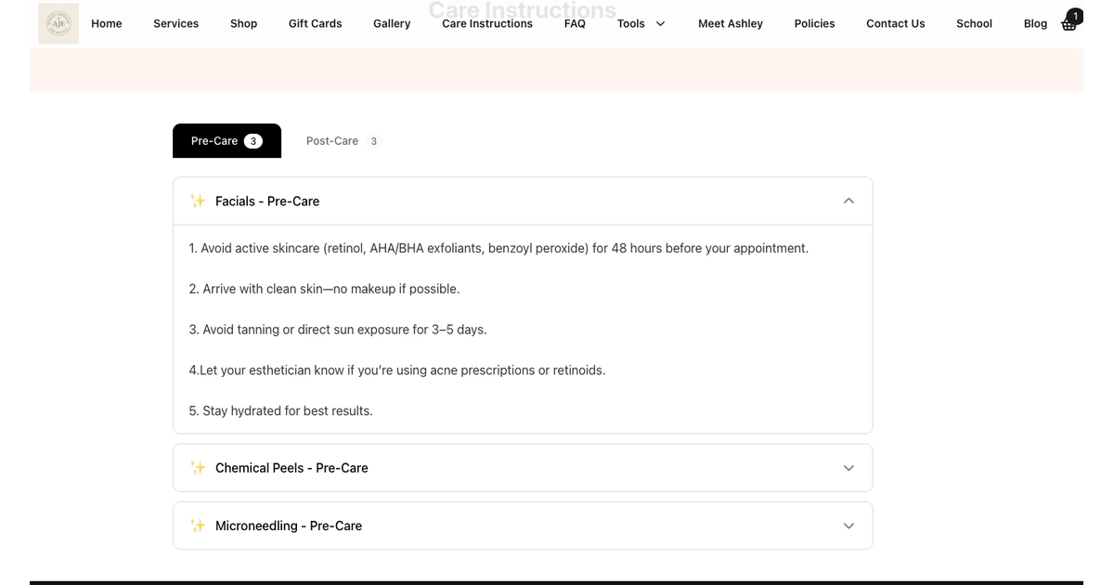
Task: Click the AJE circular logo
Action: (x=58, y=22)
